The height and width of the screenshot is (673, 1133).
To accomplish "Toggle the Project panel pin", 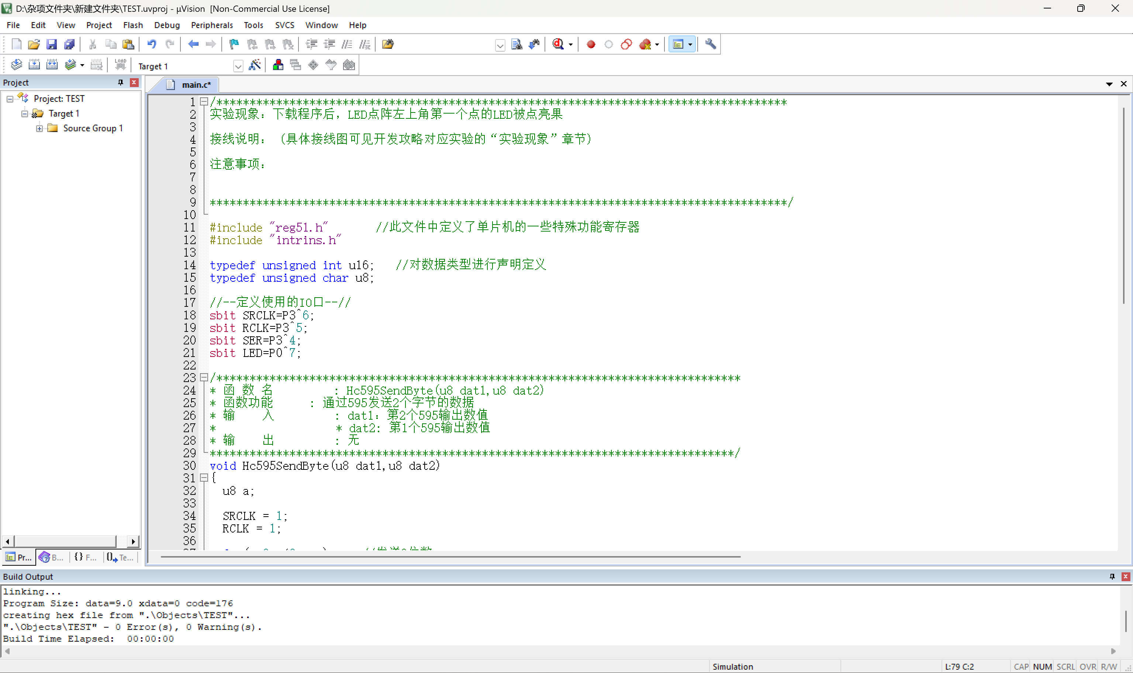I will (x=120, y=82).
